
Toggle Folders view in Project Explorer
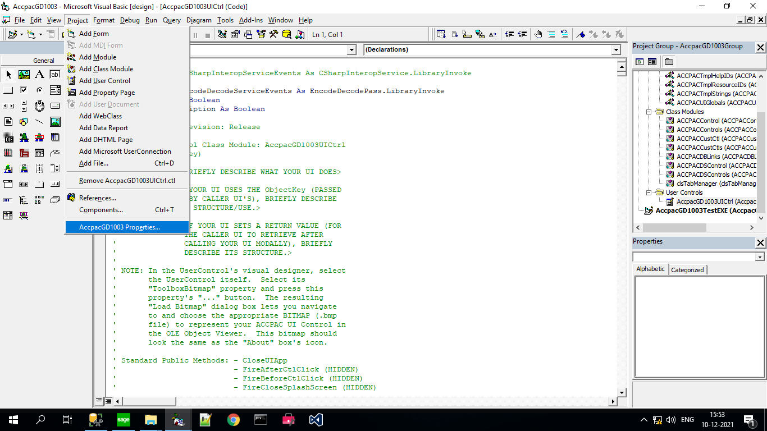point(668,62)
